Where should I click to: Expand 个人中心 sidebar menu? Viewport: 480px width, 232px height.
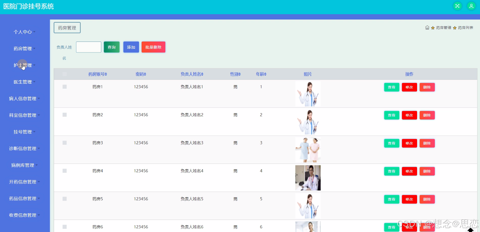pos(25,32)
